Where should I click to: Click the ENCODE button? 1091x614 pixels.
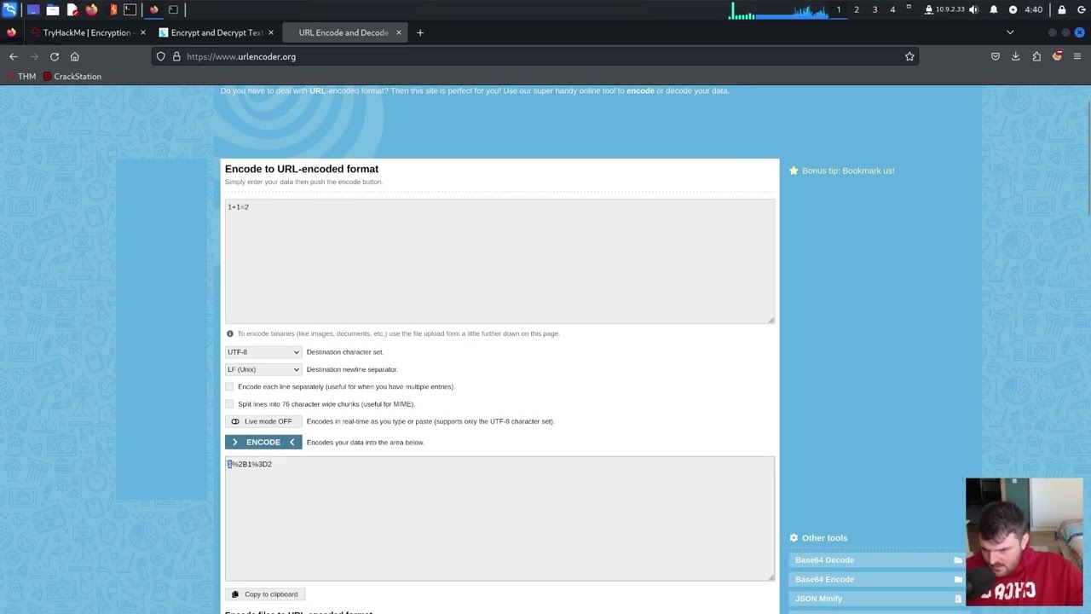[263, 442]
